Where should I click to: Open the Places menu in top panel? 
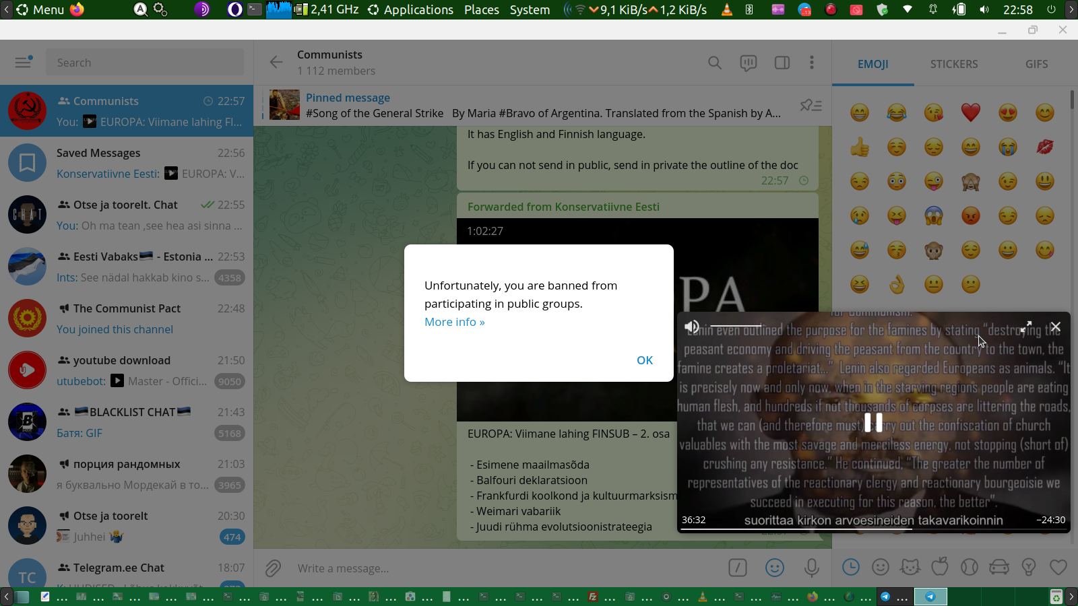(482, 9)
